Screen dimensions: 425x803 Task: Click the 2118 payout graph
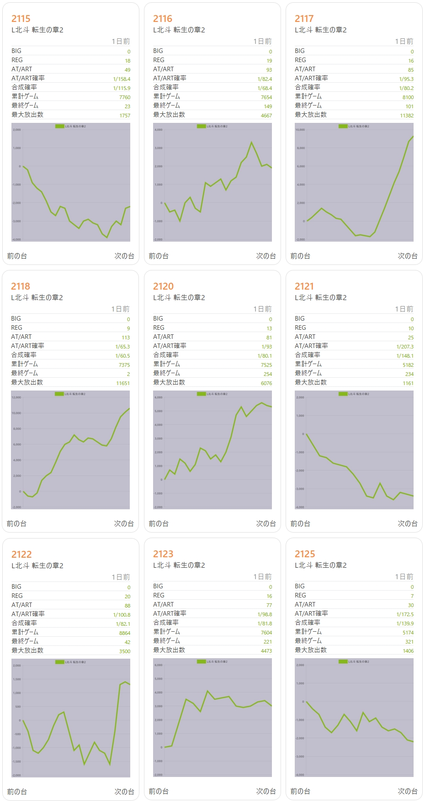click(x=70, y=450)
